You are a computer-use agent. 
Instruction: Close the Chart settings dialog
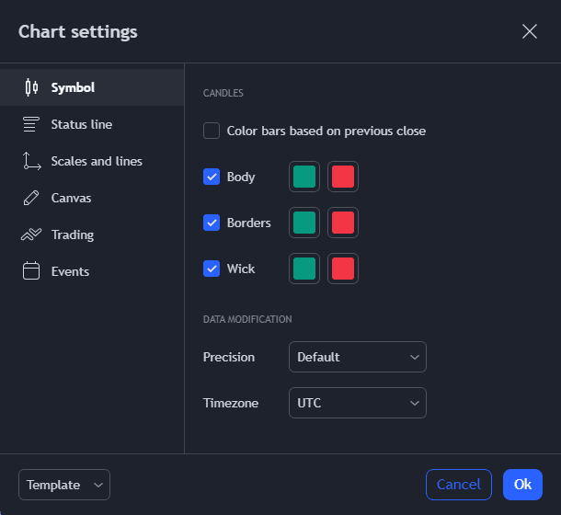tap(530, 31)
